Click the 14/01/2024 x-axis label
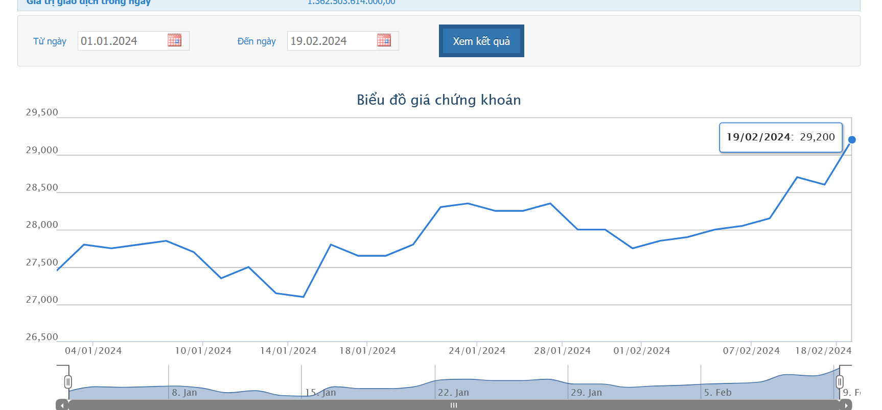This screenshot has width=882, height=410. click(x=288, y=351)
